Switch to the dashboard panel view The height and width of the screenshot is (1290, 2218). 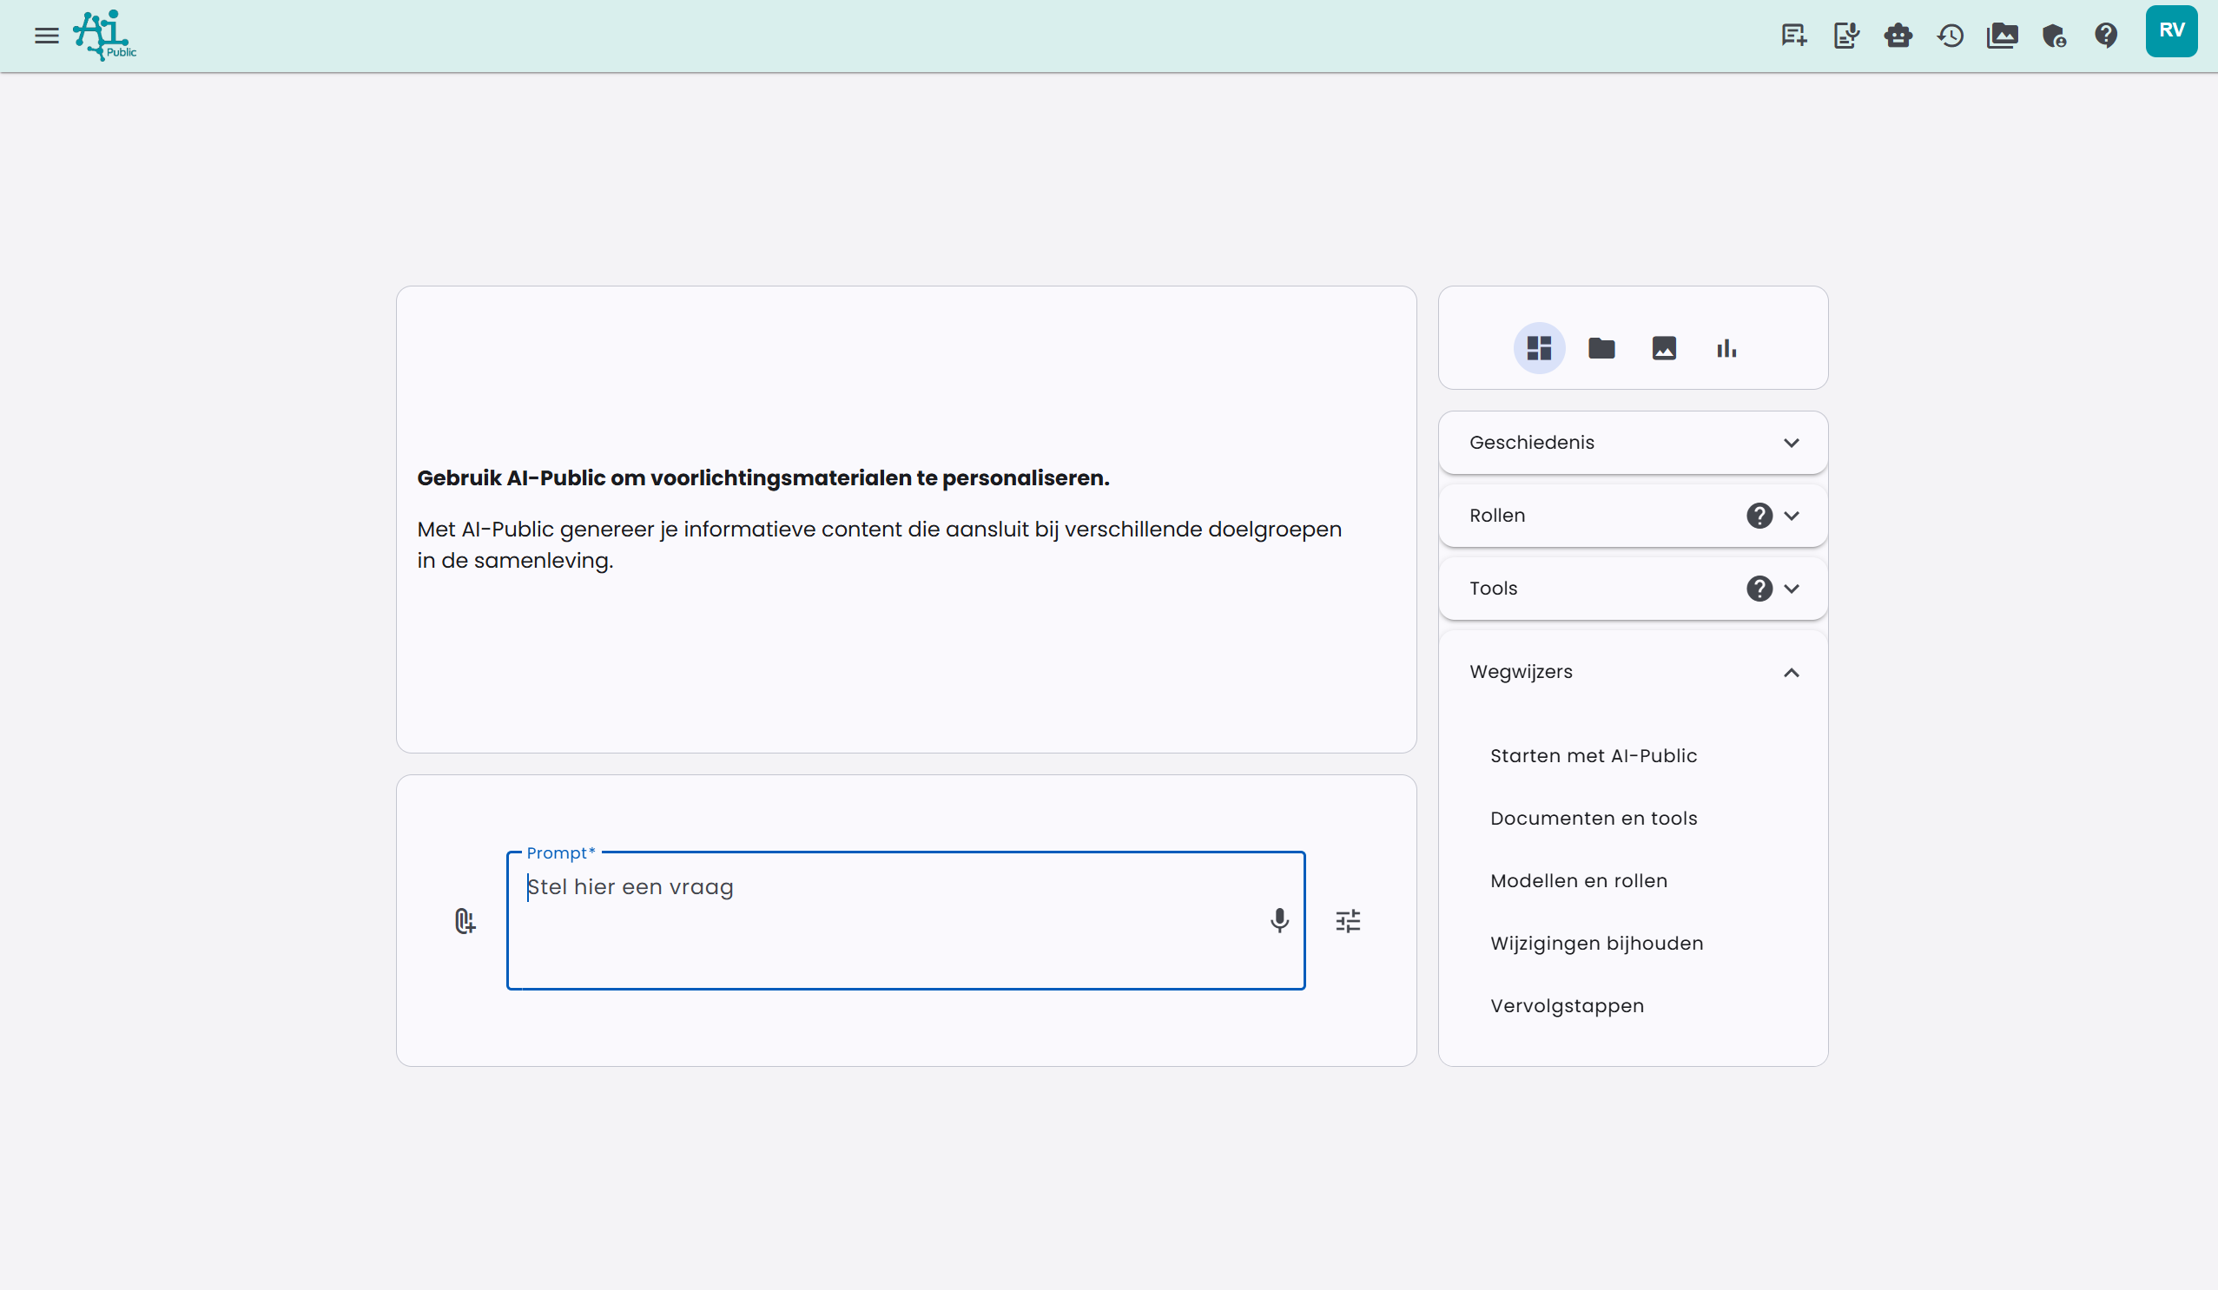coord(1539,348)
